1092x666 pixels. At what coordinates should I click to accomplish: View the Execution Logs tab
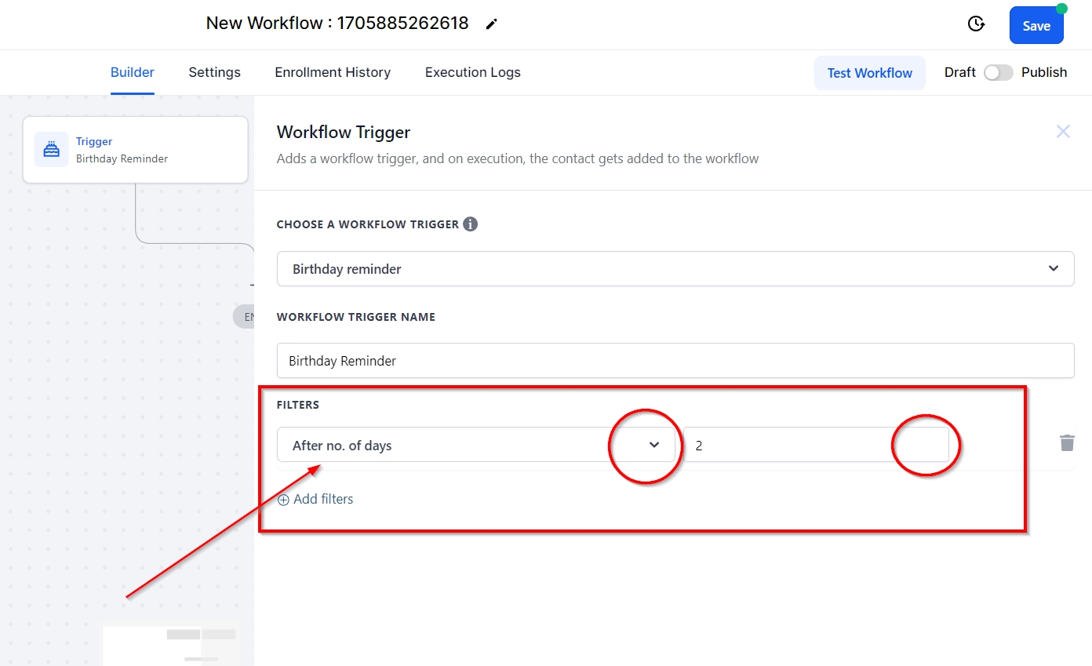point(472,73)
